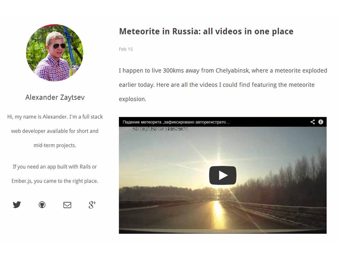Click the 'Feb 15' post date

tap(126, 49)
